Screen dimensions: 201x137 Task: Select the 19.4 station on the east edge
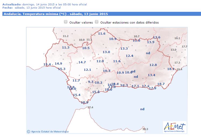click(x=179, y=69)
